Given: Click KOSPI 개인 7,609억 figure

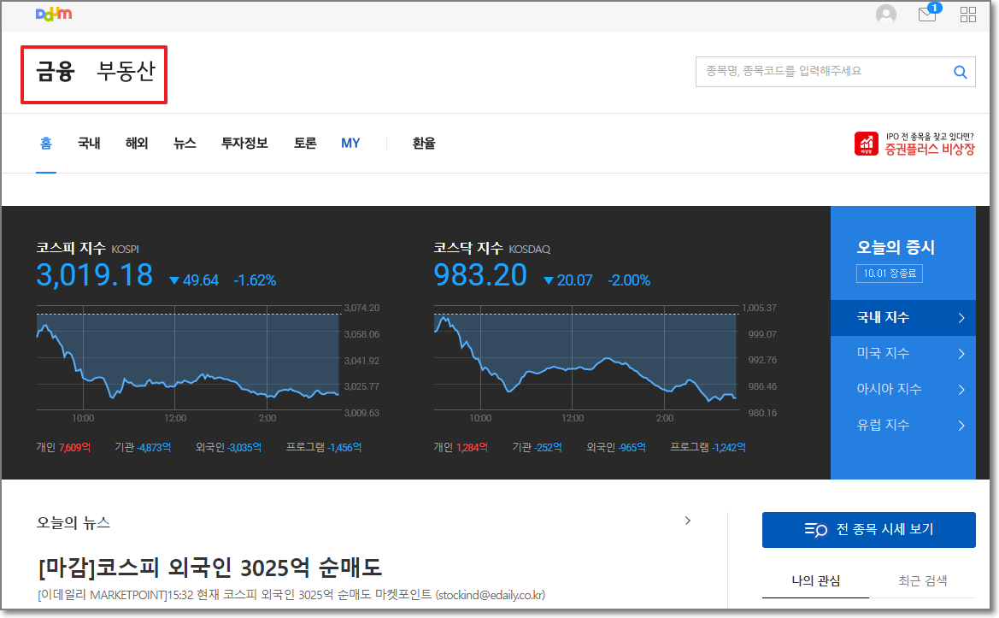Looking at the screenshot, I should [63, 448].
